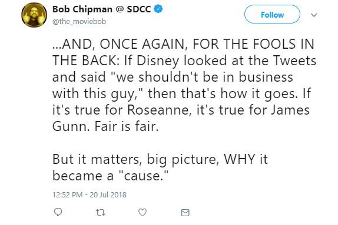Retweet this post using the arrows icon
This screenshot has width=338, height=225.
[100, 213]
